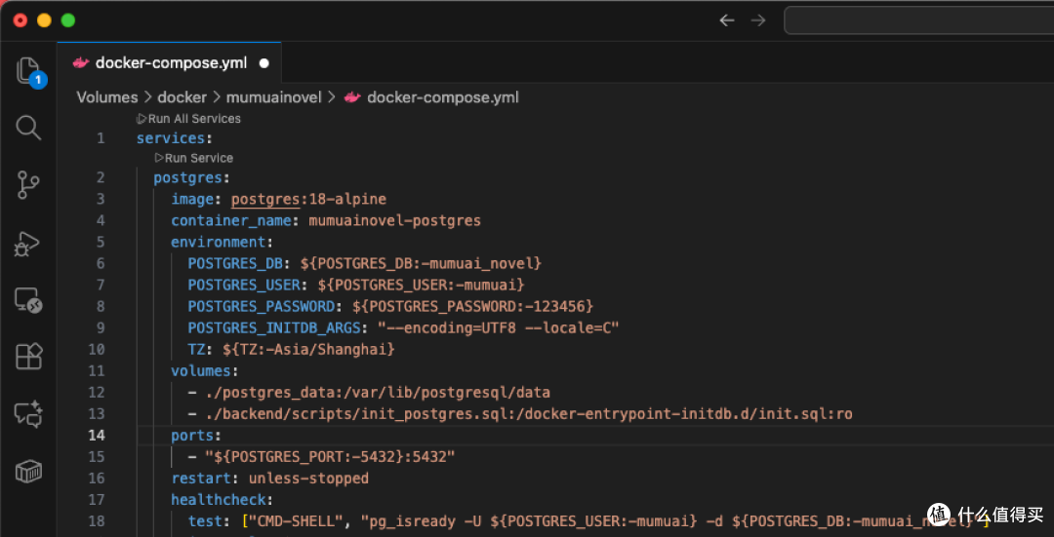Click the postgres image link on line 3
The height and width of the screenshot is (537, 1054).
click(x=267, y=200)
